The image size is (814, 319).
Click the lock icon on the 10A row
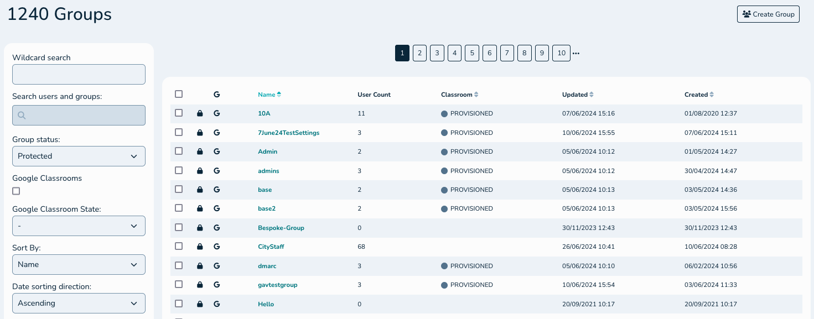coord(200,113)
